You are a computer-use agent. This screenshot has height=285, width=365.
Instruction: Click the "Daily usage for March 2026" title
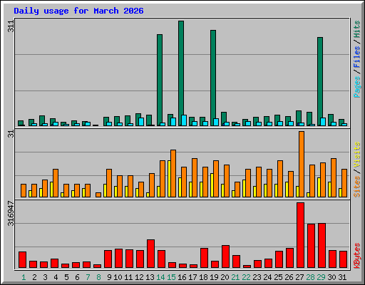point(78,11)
